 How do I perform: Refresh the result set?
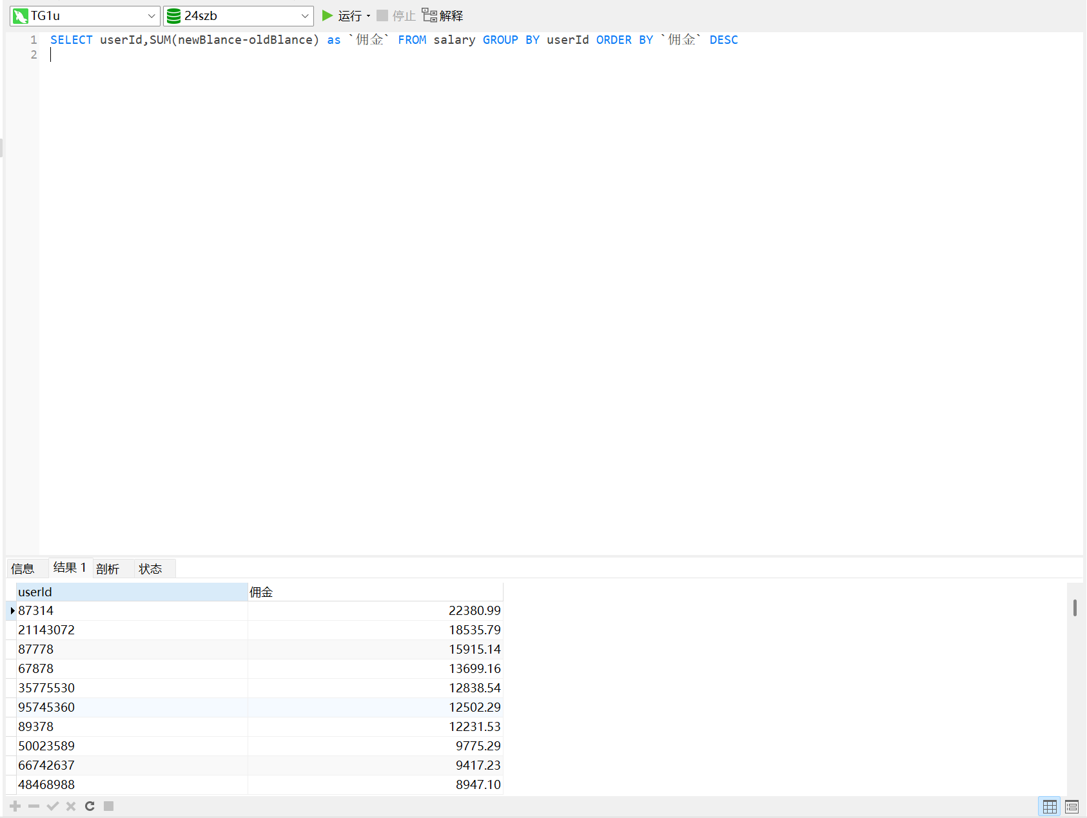tap(90, 806)
